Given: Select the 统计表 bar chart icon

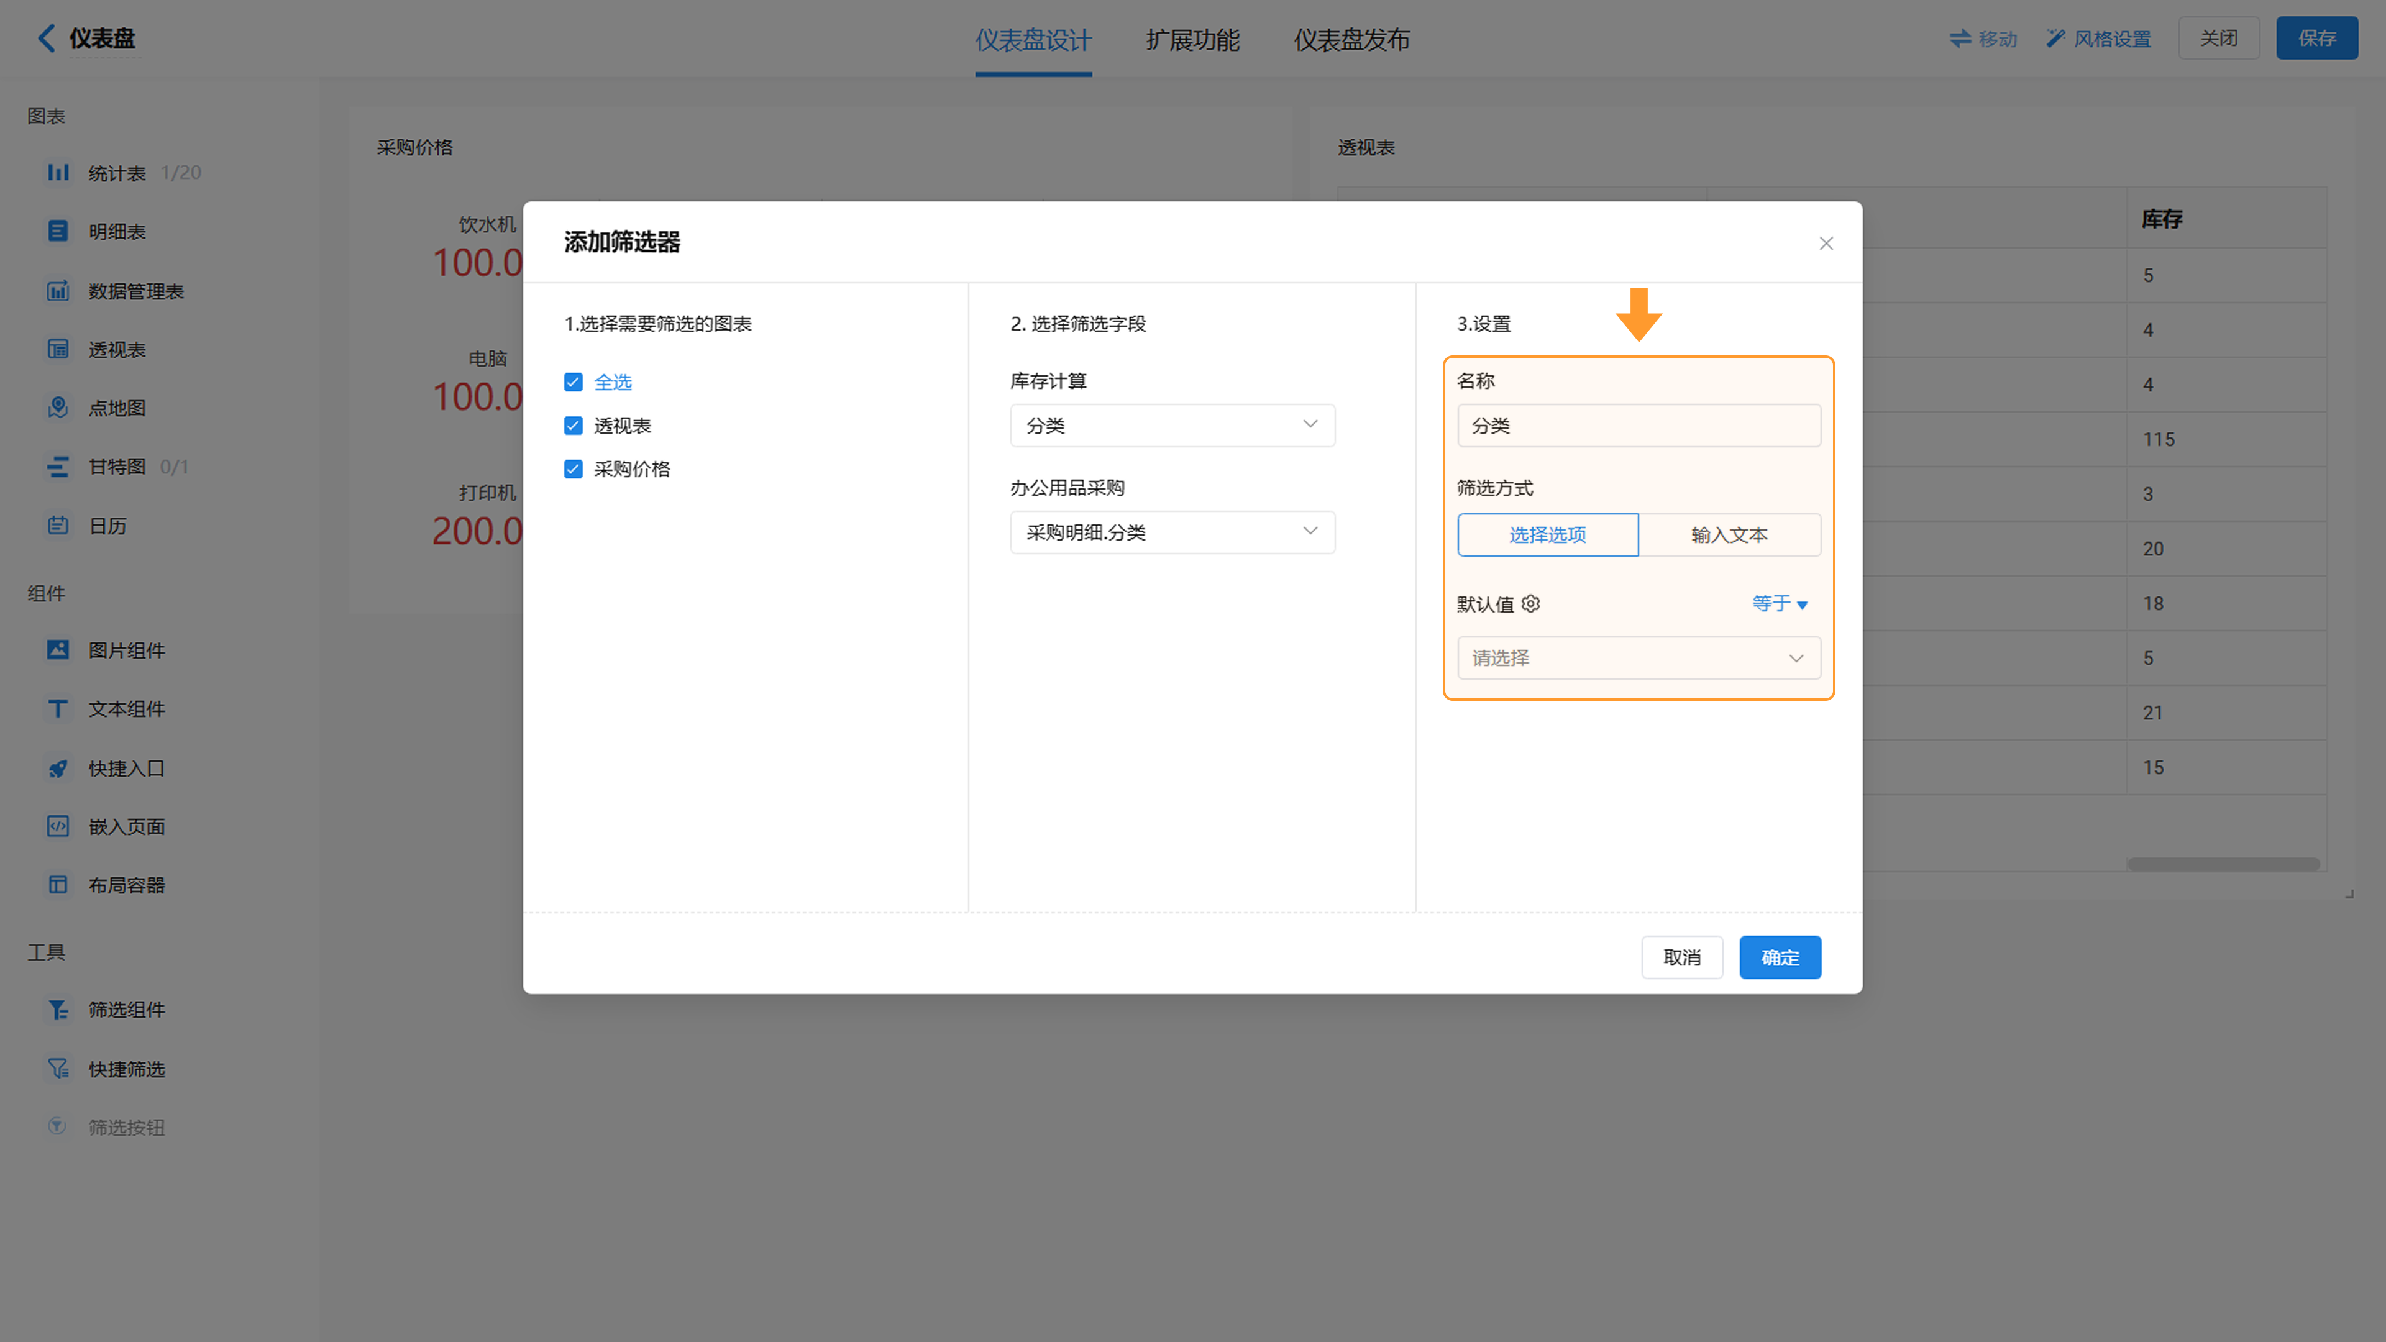Looking at the screenshot, I should [x=58, y=172].
